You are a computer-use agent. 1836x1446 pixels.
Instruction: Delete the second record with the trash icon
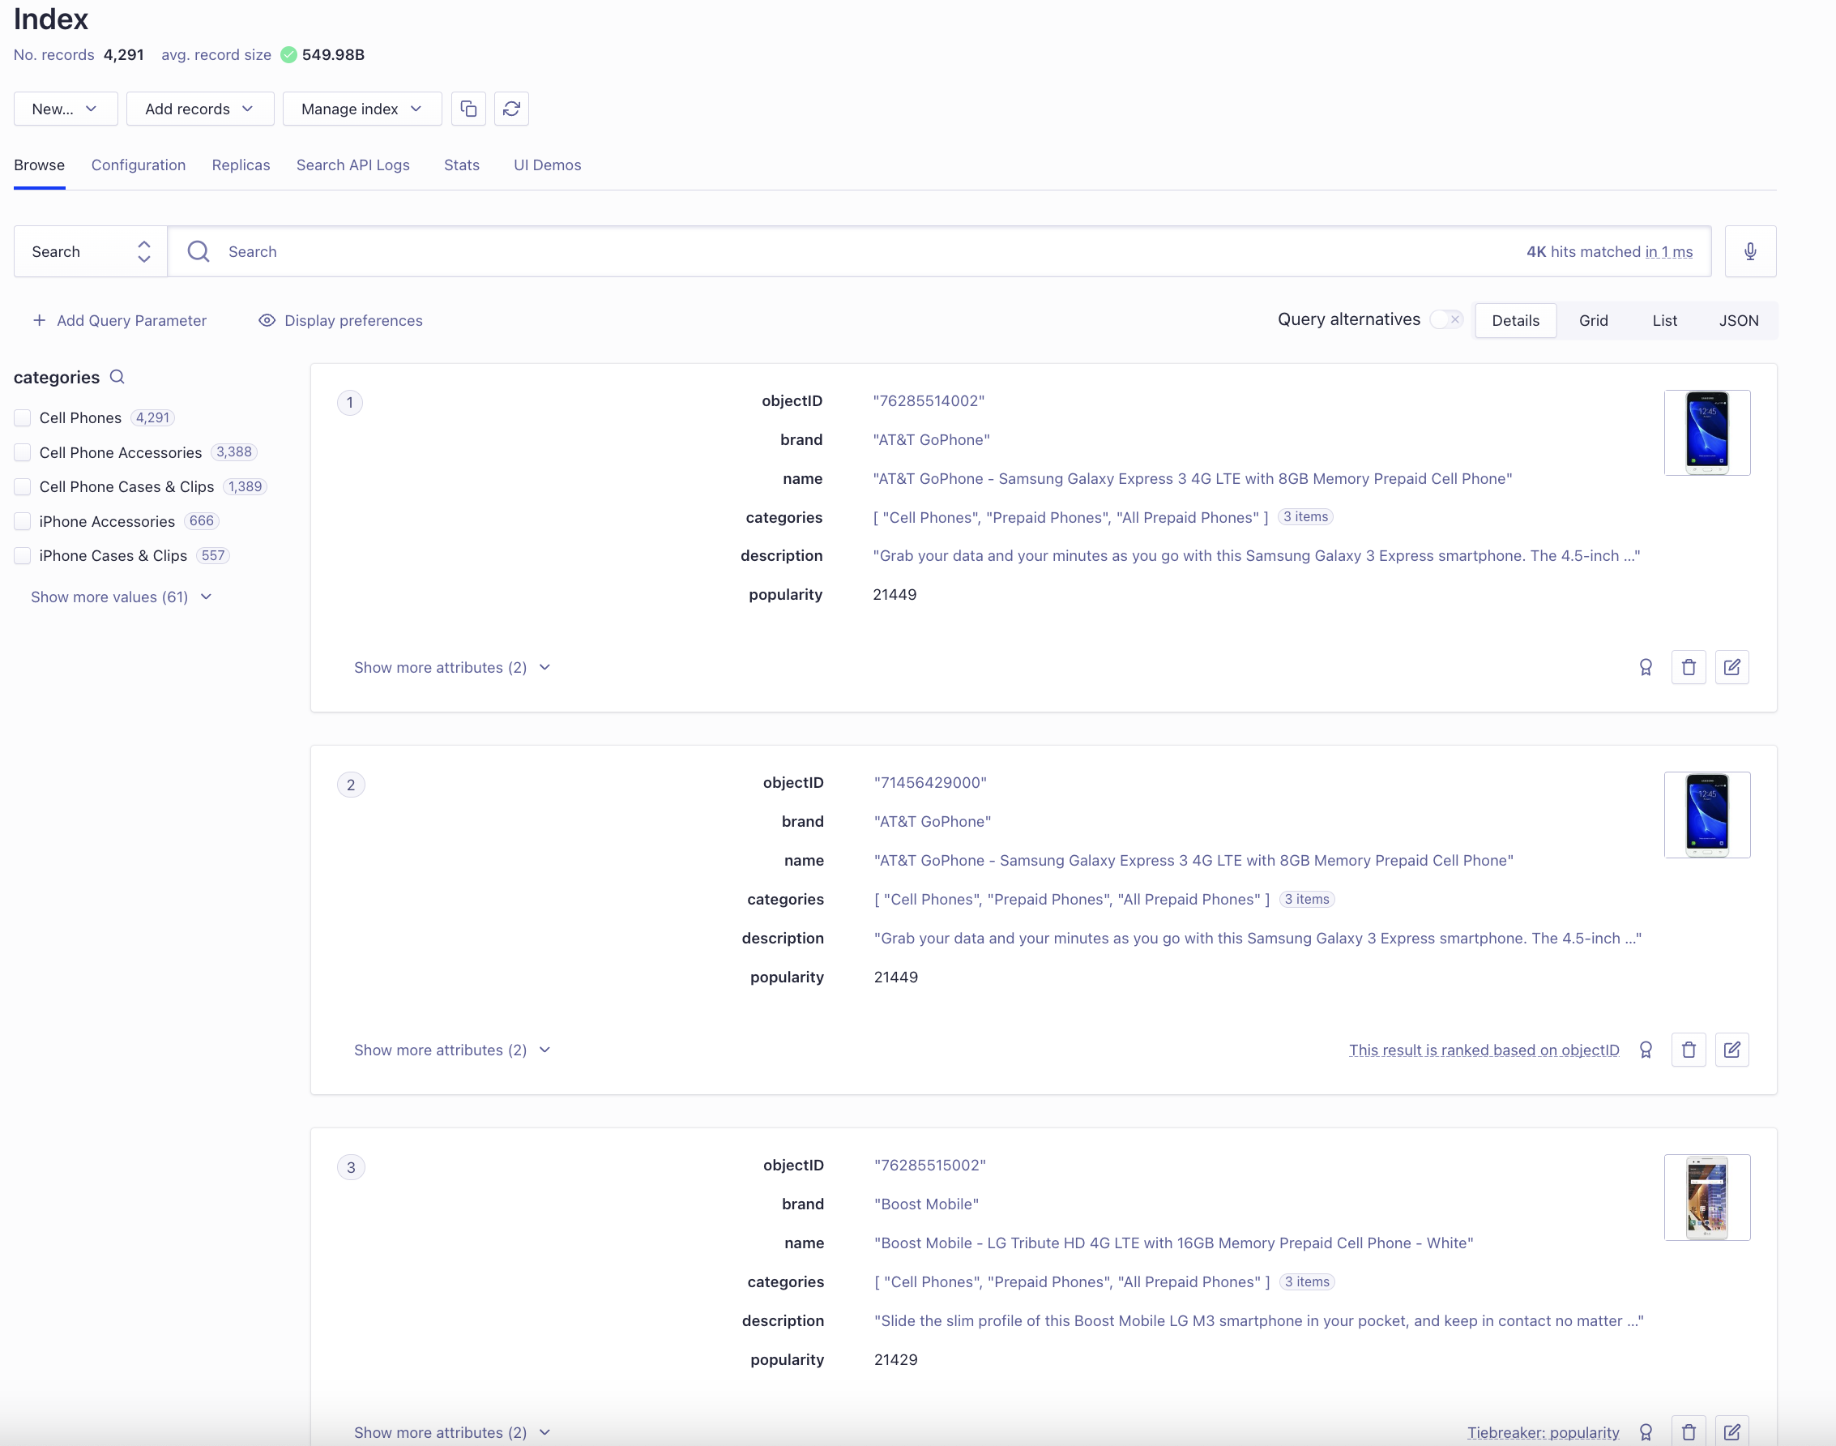(x=1689, y=1050)
